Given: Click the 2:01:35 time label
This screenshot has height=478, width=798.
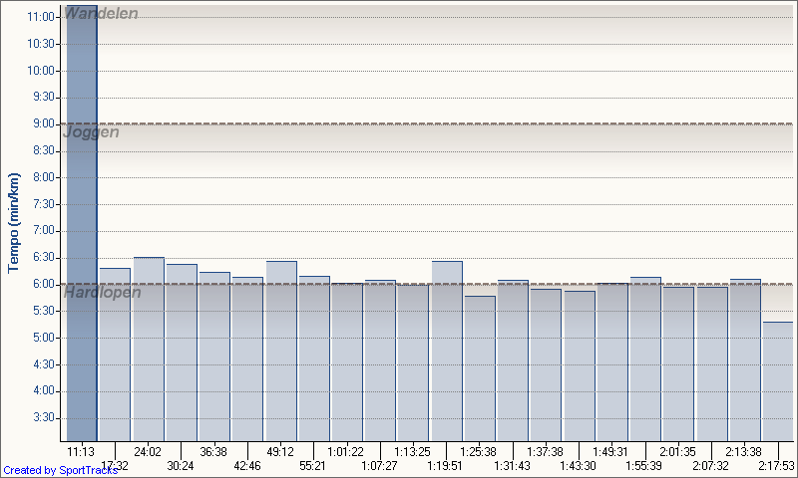Looking at the screenshot, I should (x=677, y=451).
